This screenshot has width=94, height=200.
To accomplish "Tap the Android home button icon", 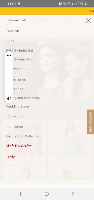I will pyautogui.click(x=47, y=194).
